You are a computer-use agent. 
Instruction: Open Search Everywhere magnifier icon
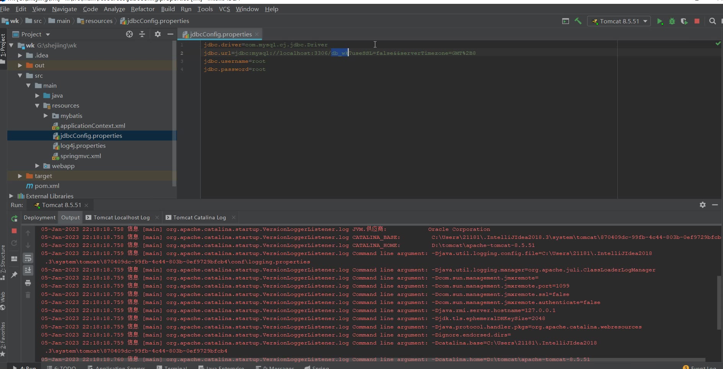coord(712,21)
